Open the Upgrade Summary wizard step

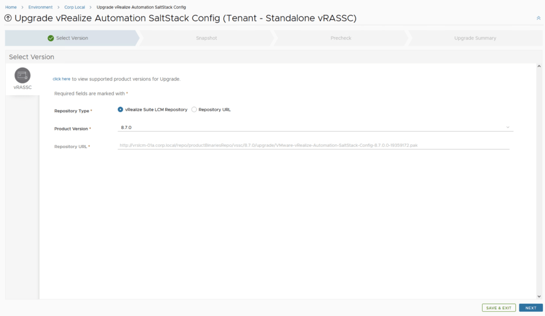pyautogui.click(x=475, y=38)
